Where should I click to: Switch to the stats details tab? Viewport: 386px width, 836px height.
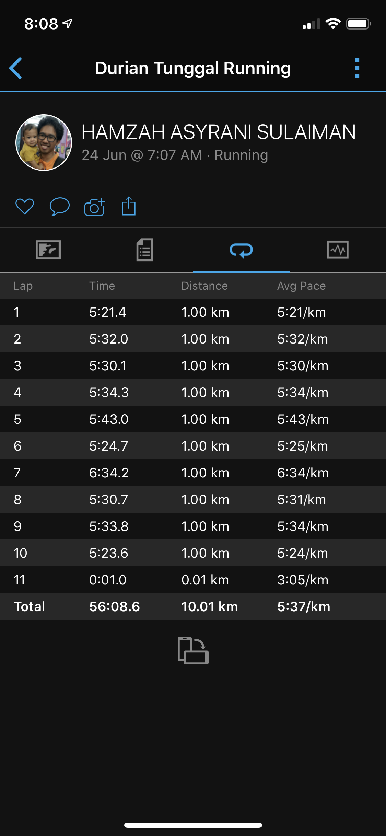point(145,249)
